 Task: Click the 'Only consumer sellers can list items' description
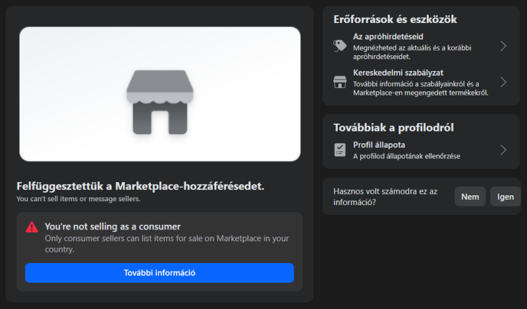pyautogui.click(x=167, y=244)
